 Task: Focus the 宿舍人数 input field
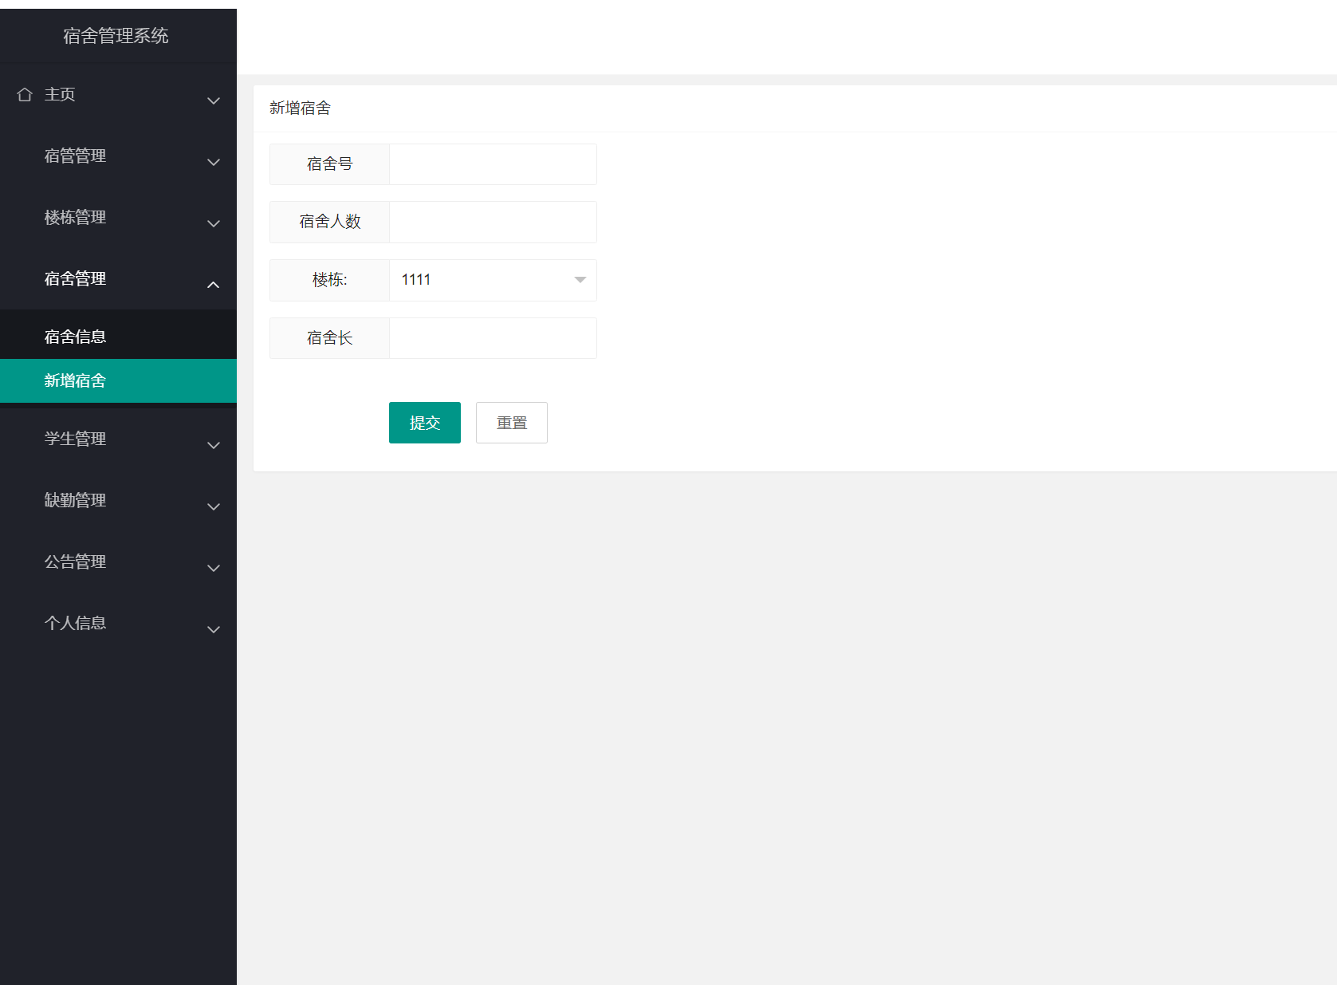click(493, 222)
